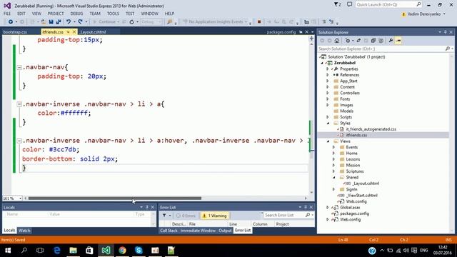
Task: Open the editor zoom level dropdown
Action: pos(20,198)
